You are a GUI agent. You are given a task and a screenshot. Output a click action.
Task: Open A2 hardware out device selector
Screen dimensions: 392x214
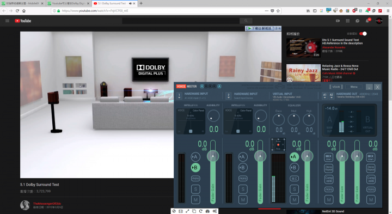click(331, 96)
